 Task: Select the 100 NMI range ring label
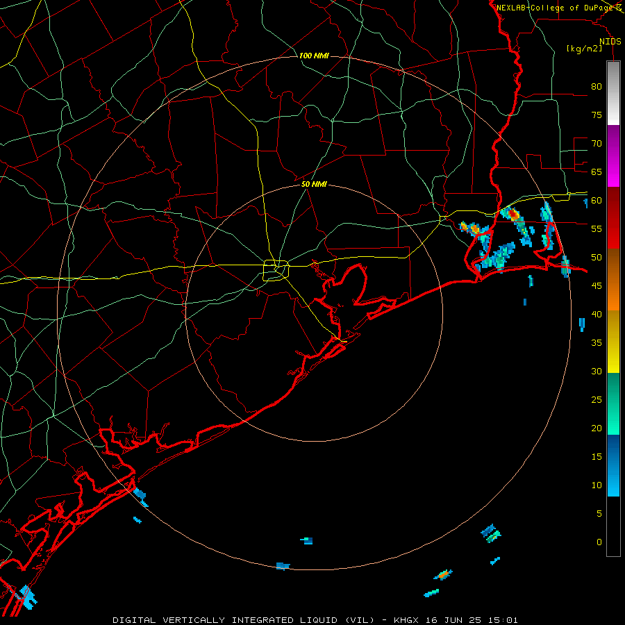[314, 56]
